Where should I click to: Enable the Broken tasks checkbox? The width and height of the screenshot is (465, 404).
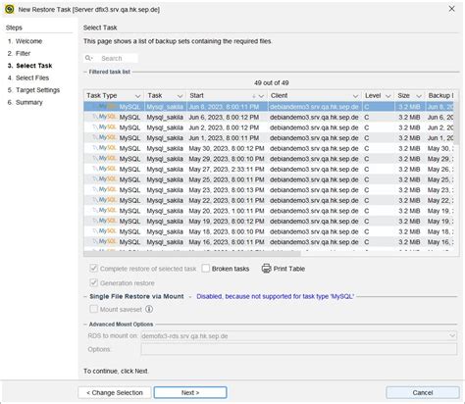click(206, 269)
